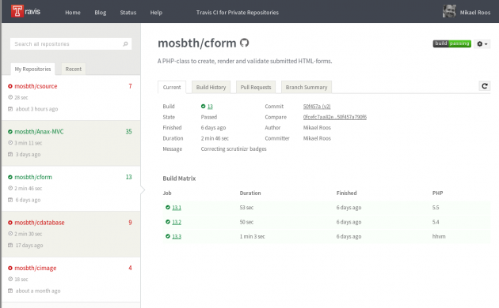Open build number 35 of Anax-MVC

pos(128,132)
